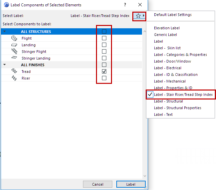Open the star favorites label picker
Viewport: 216px width, 190px height.
[x=139, y=16]
